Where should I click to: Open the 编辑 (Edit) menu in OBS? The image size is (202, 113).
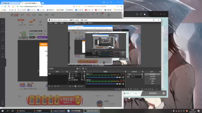[x=56, y=23]
